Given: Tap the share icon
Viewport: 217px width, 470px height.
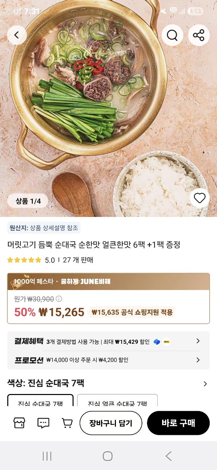Looking at the screenshot, I should (199, 35).
